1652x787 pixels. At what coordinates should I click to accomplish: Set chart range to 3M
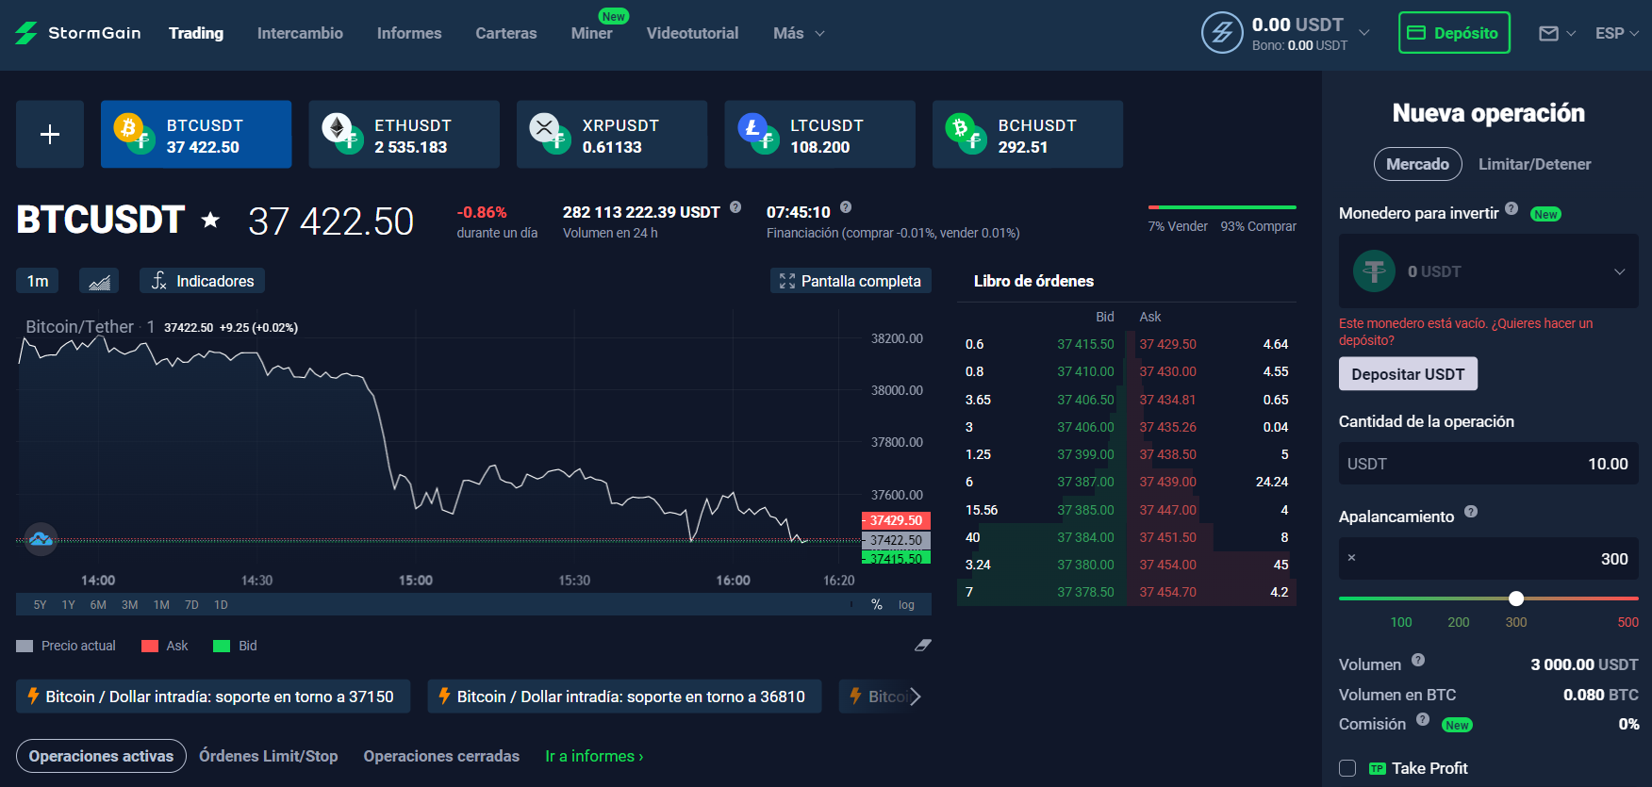[130, 605]
